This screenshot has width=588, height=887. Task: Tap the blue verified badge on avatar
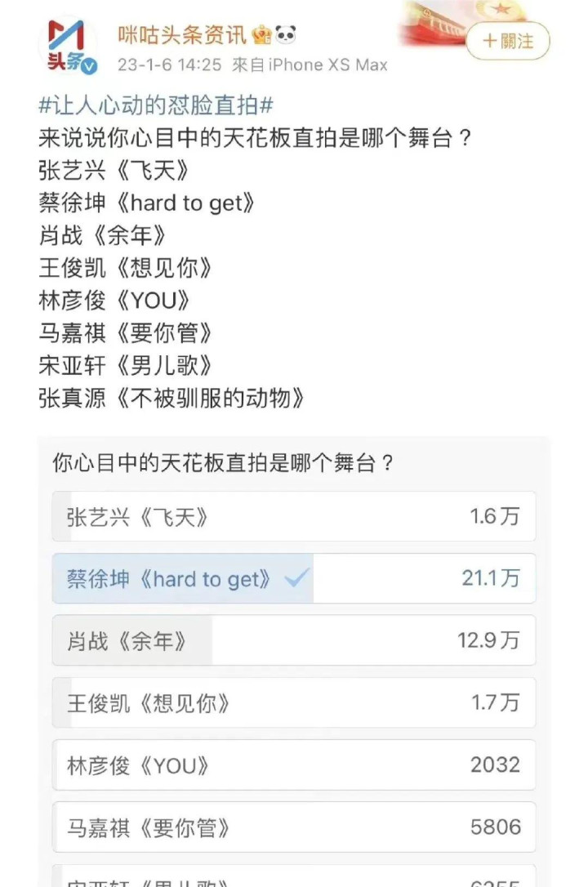(89, 66)
